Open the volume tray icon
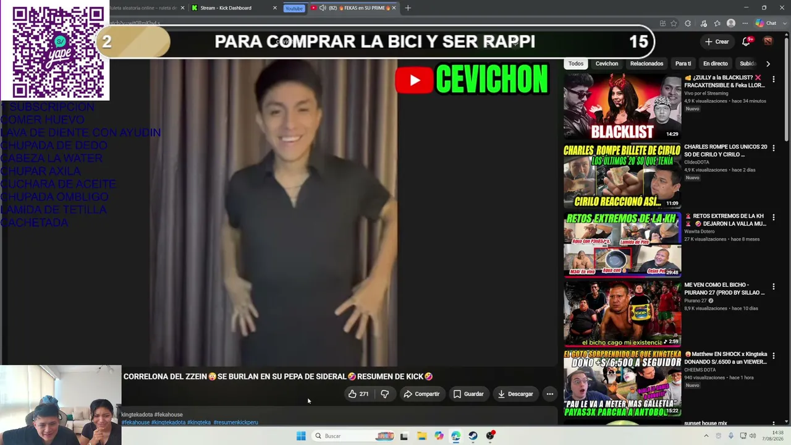791x445 pixels. click(x=753, y=436)
